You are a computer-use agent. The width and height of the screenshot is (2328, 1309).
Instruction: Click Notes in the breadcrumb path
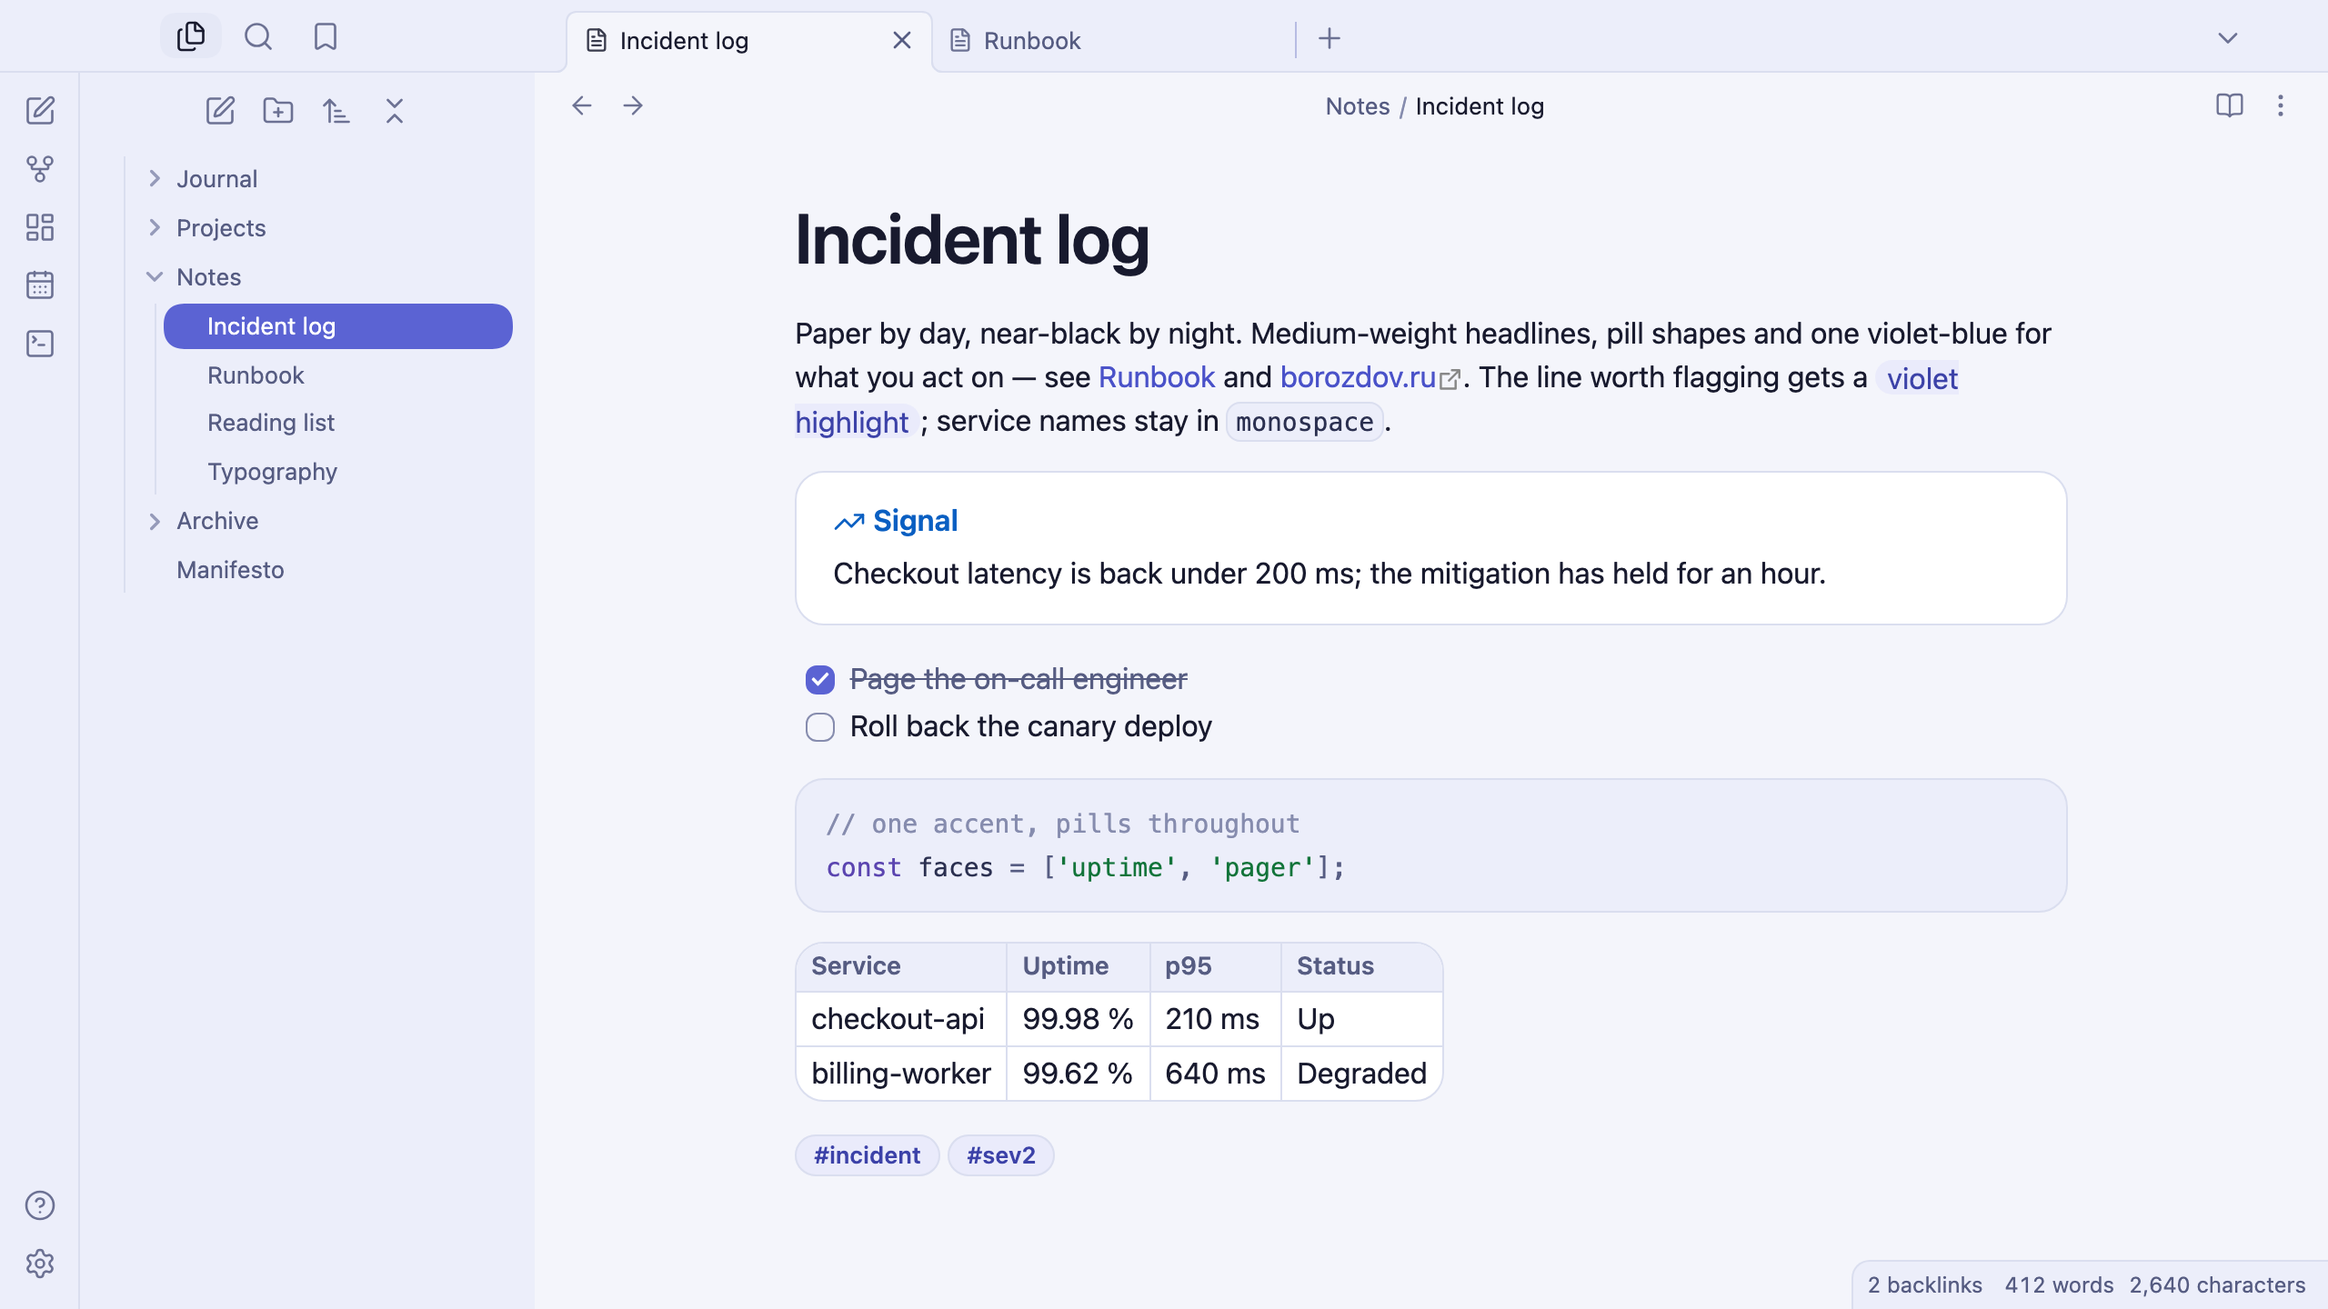click(1358, 106)
